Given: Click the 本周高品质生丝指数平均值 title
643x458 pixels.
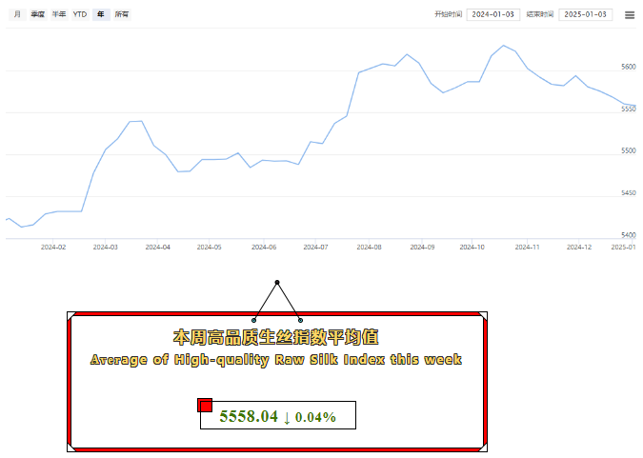Looking at the screenshot, I should (x=275, y=337).
